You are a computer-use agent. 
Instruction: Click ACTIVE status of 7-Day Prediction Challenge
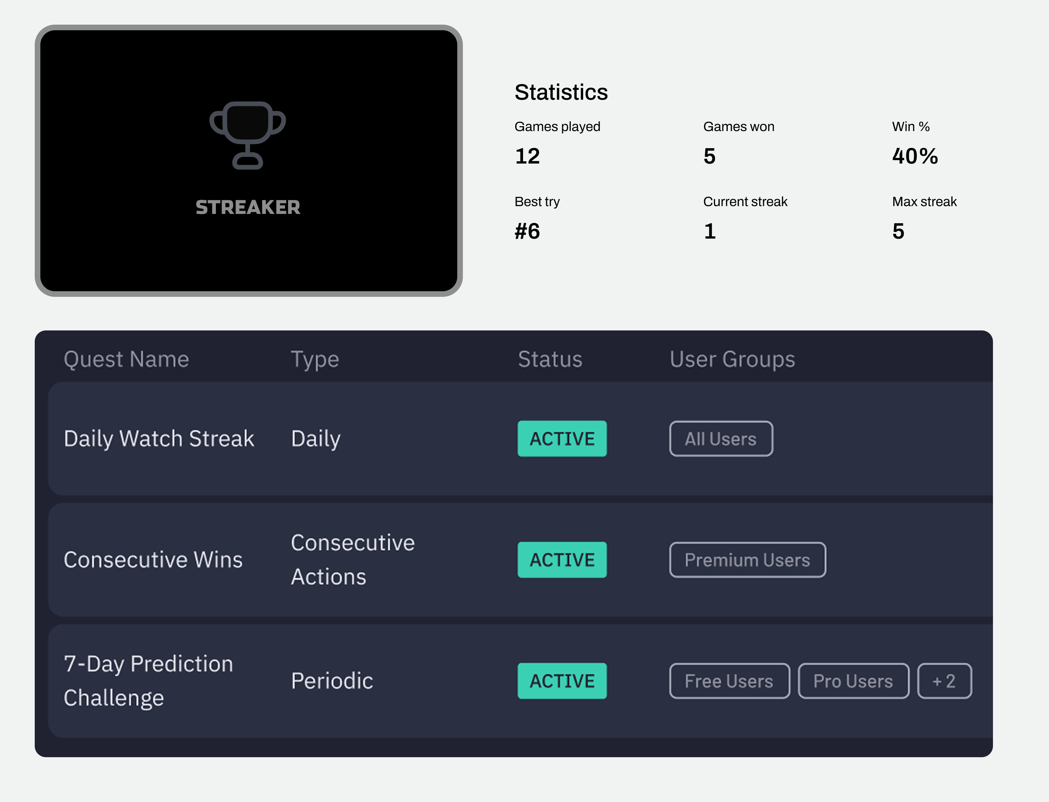562,681
